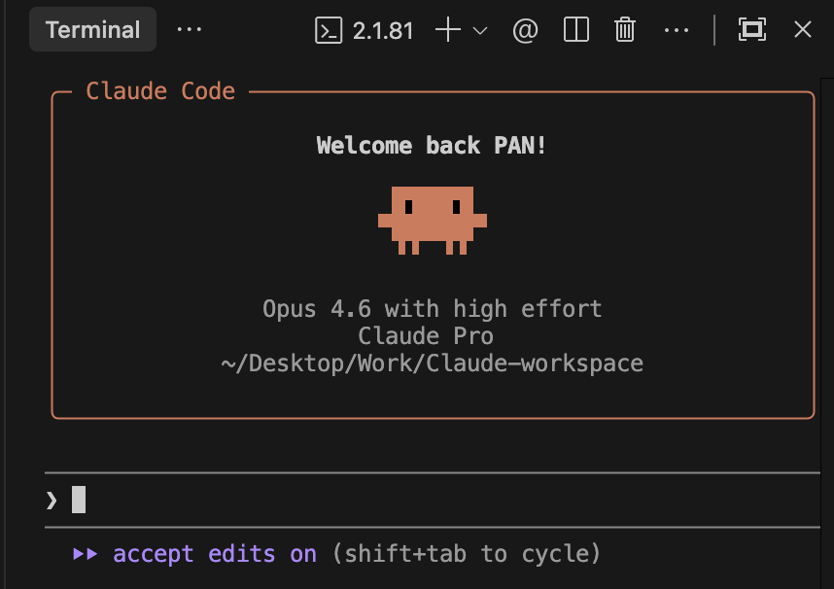Maximize the terminal panel size
This screenshot has height=589, width=834.
coord(751,30)
